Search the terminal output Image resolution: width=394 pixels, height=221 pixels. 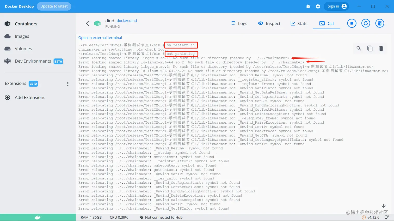(359, 48)
